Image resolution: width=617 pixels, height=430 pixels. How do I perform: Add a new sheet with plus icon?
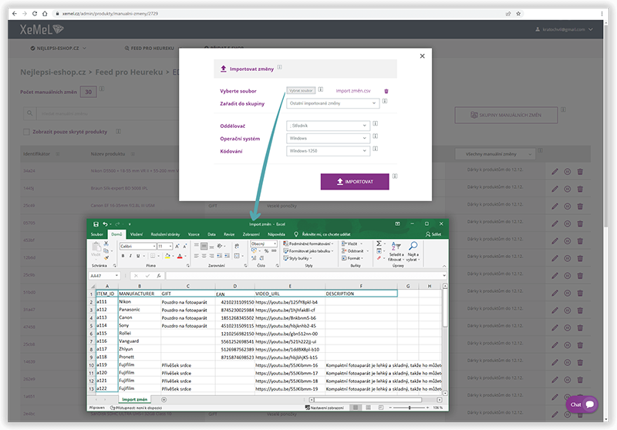[164, 400]
